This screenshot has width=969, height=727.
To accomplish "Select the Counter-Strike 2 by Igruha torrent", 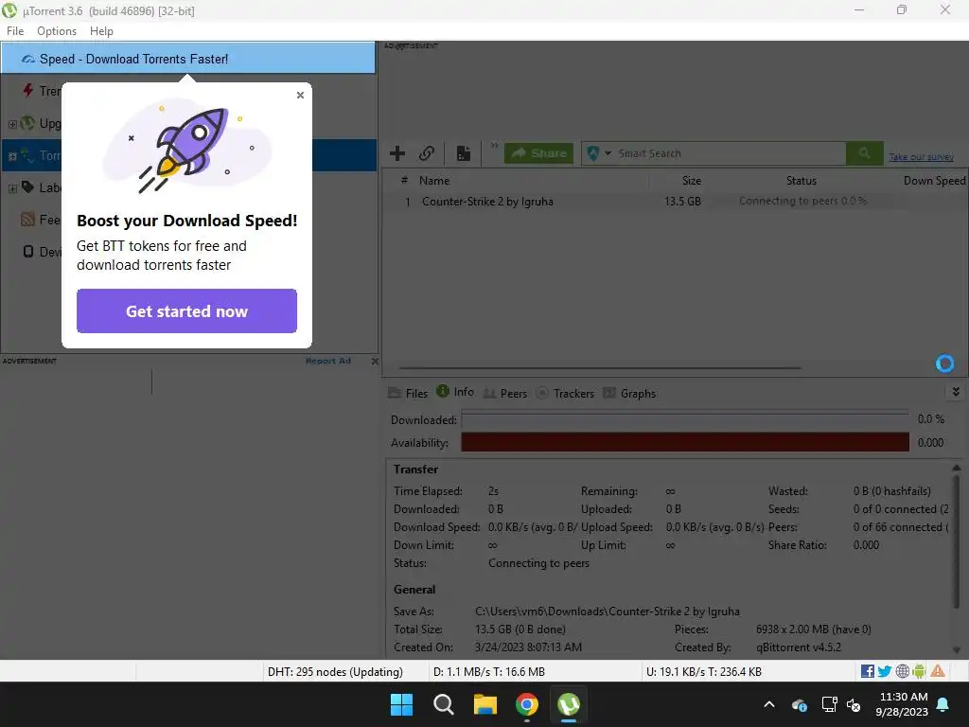I will [x=487, y=202].
